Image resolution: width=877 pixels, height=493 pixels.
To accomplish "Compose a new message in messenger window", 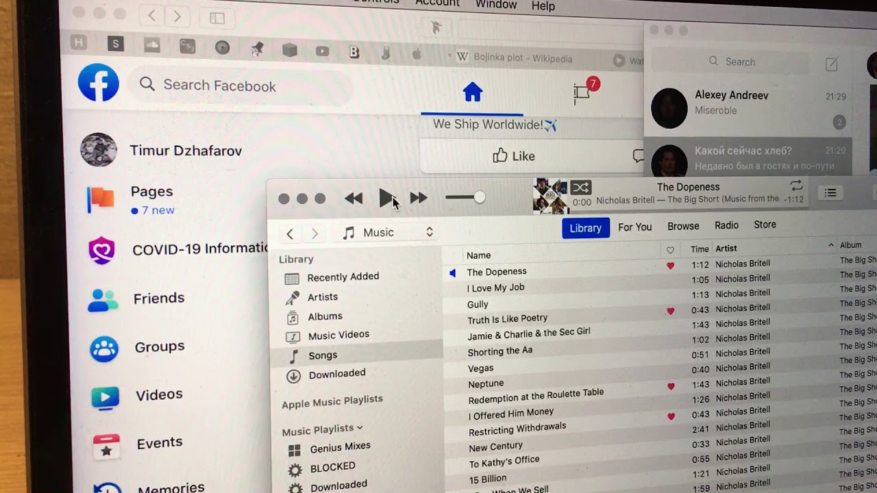I will 831,64.
